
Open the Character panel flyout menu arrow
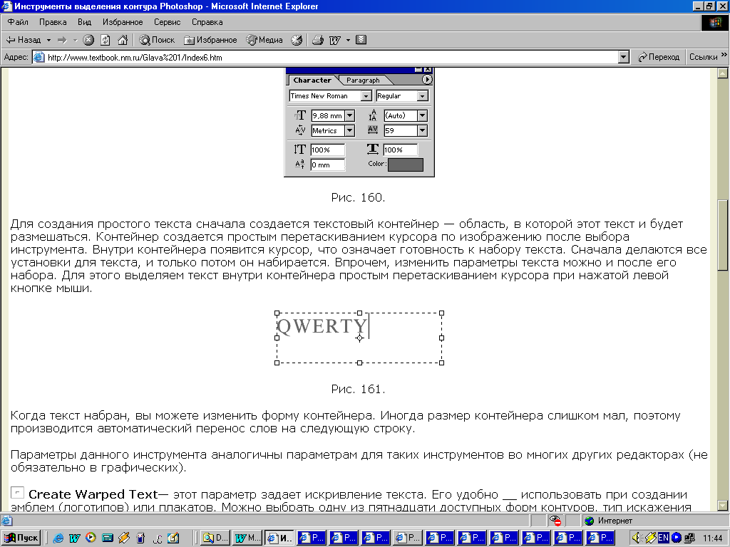click(x=427, y=80)
